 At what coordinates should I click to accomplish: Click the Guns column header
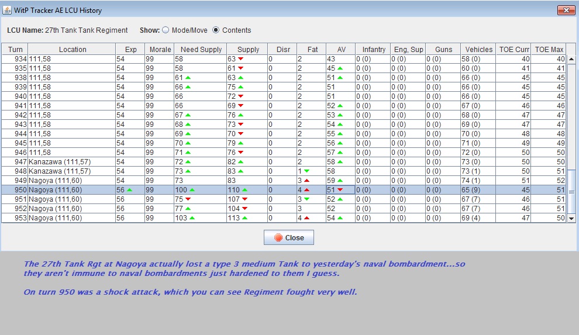[x=443, y=50]
